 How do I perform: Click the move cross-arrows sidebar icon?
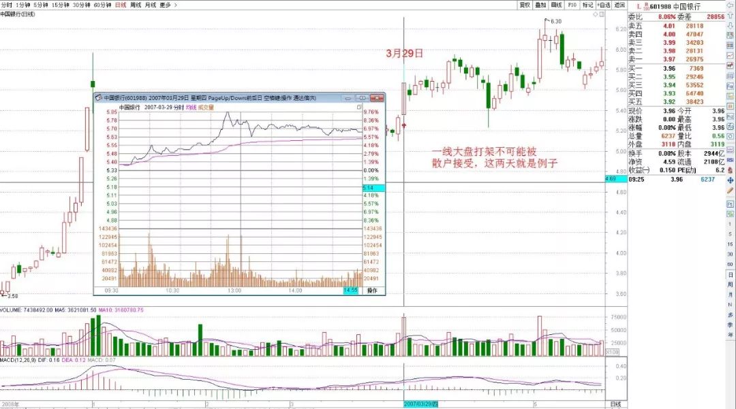tap(730, 180)
